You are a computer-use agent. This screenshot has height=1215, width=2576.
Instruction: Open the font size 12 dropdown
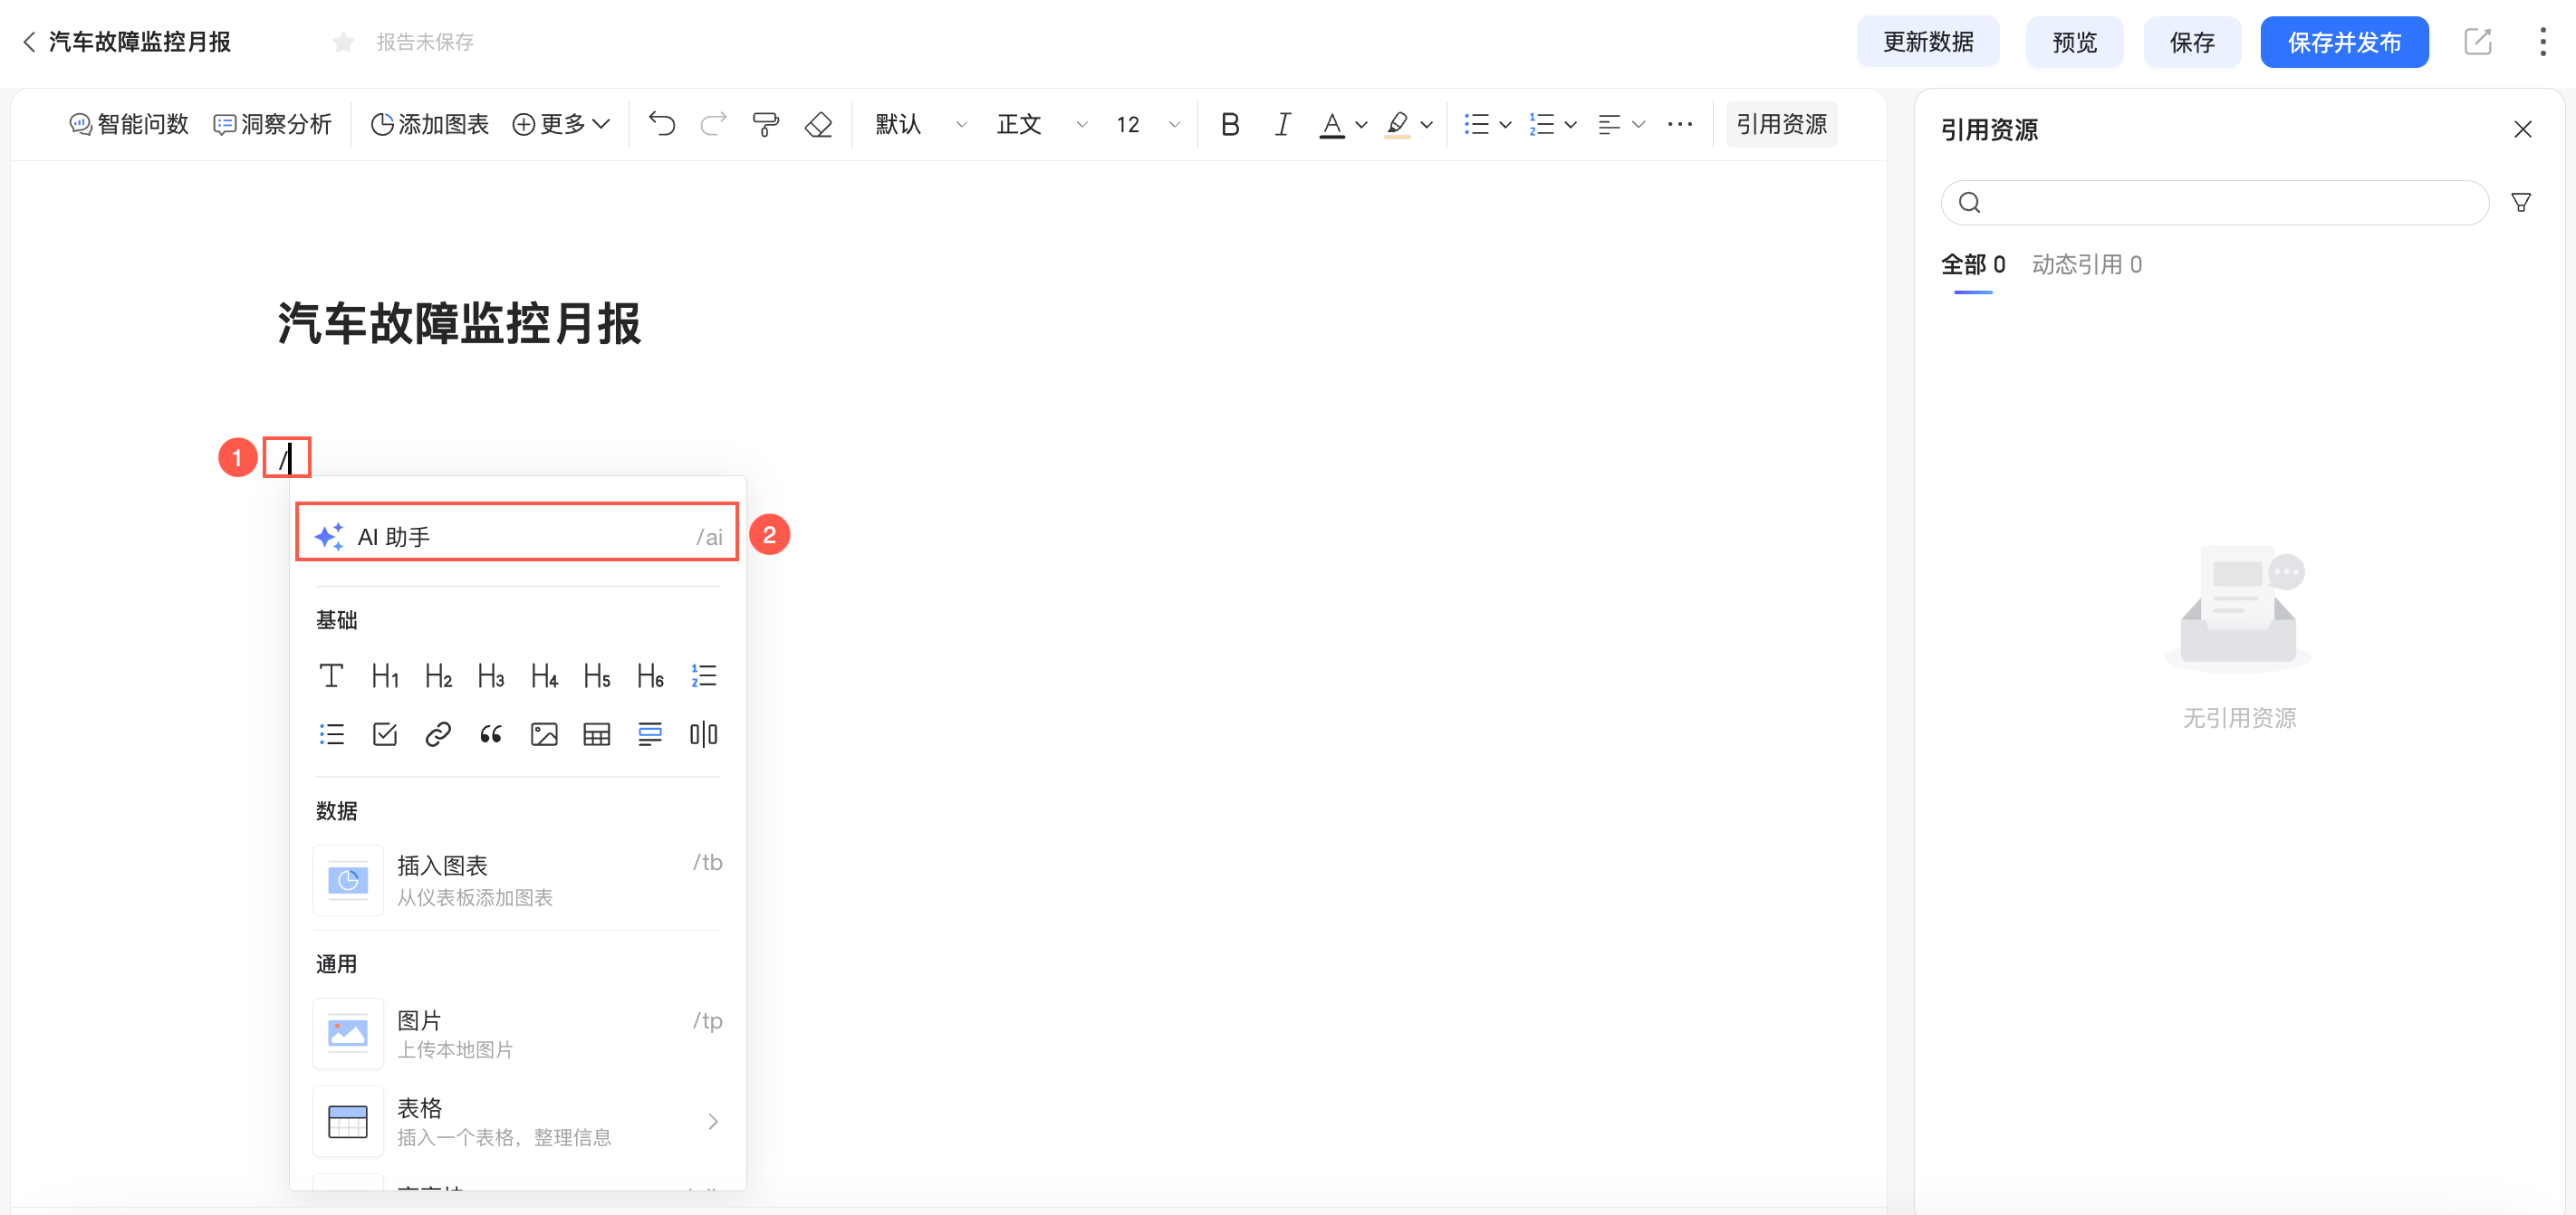coord(1148,124)
